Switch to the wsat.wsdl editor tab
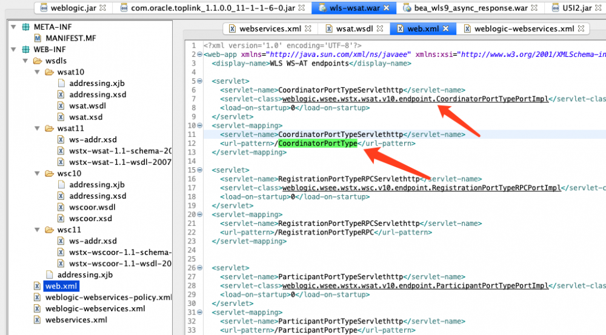 355,28
